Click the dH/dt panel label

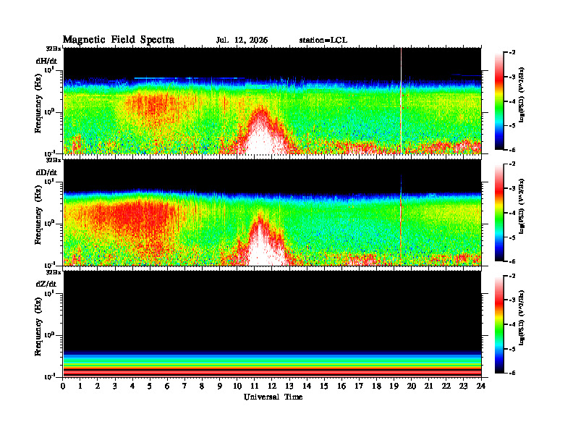(46, 61)
